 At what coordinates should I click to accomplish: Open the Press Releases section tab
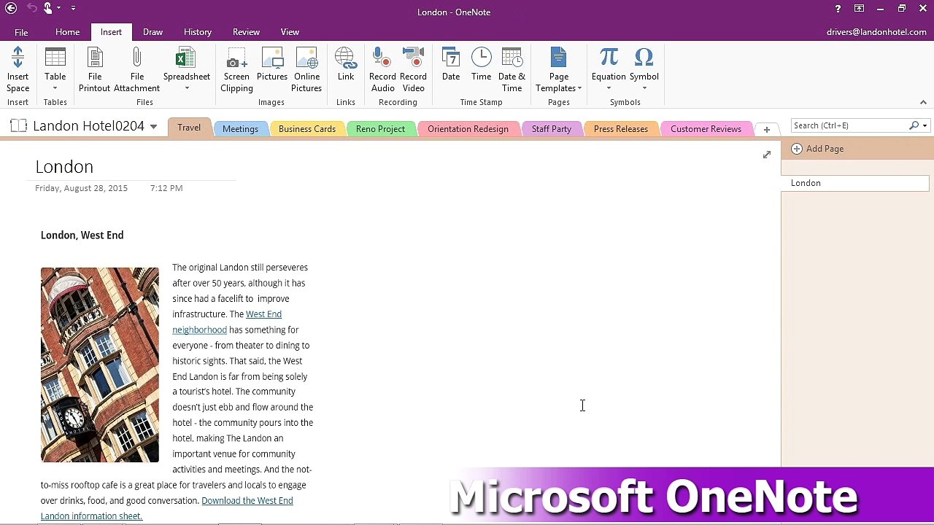point(621,129)
